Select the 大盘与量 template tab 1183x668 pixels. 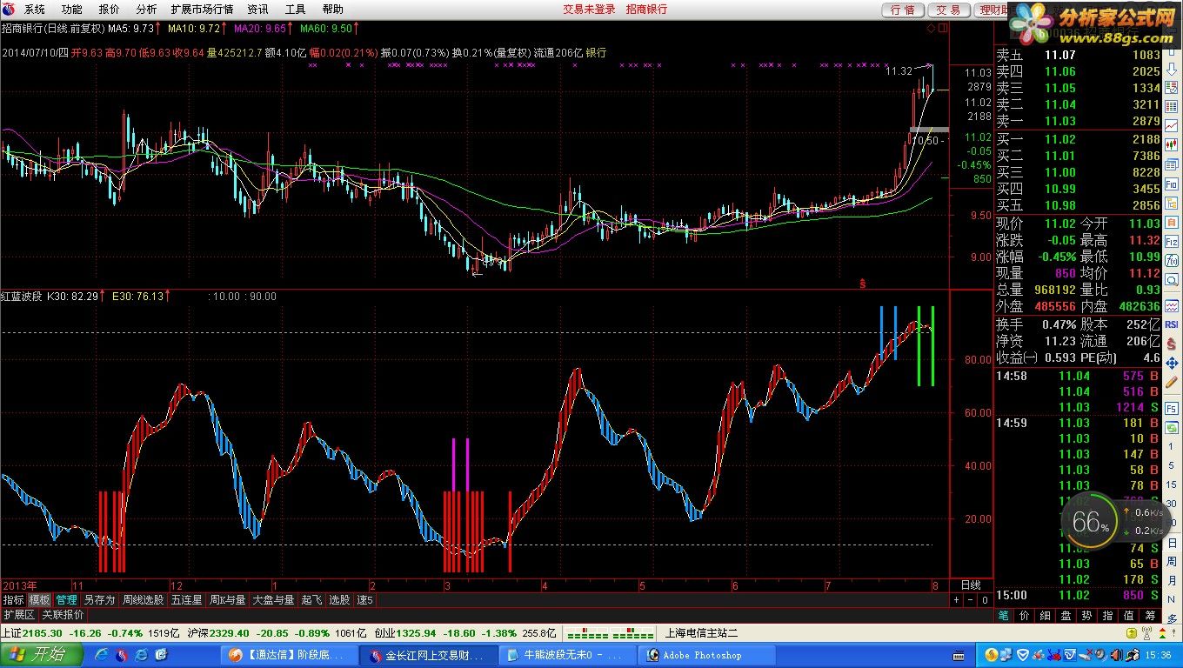273,600
